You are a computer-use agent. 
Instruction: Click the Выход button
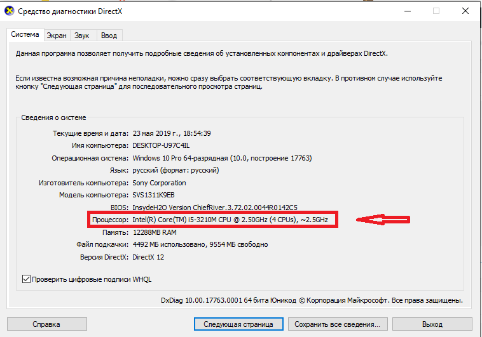click(432, 324)
